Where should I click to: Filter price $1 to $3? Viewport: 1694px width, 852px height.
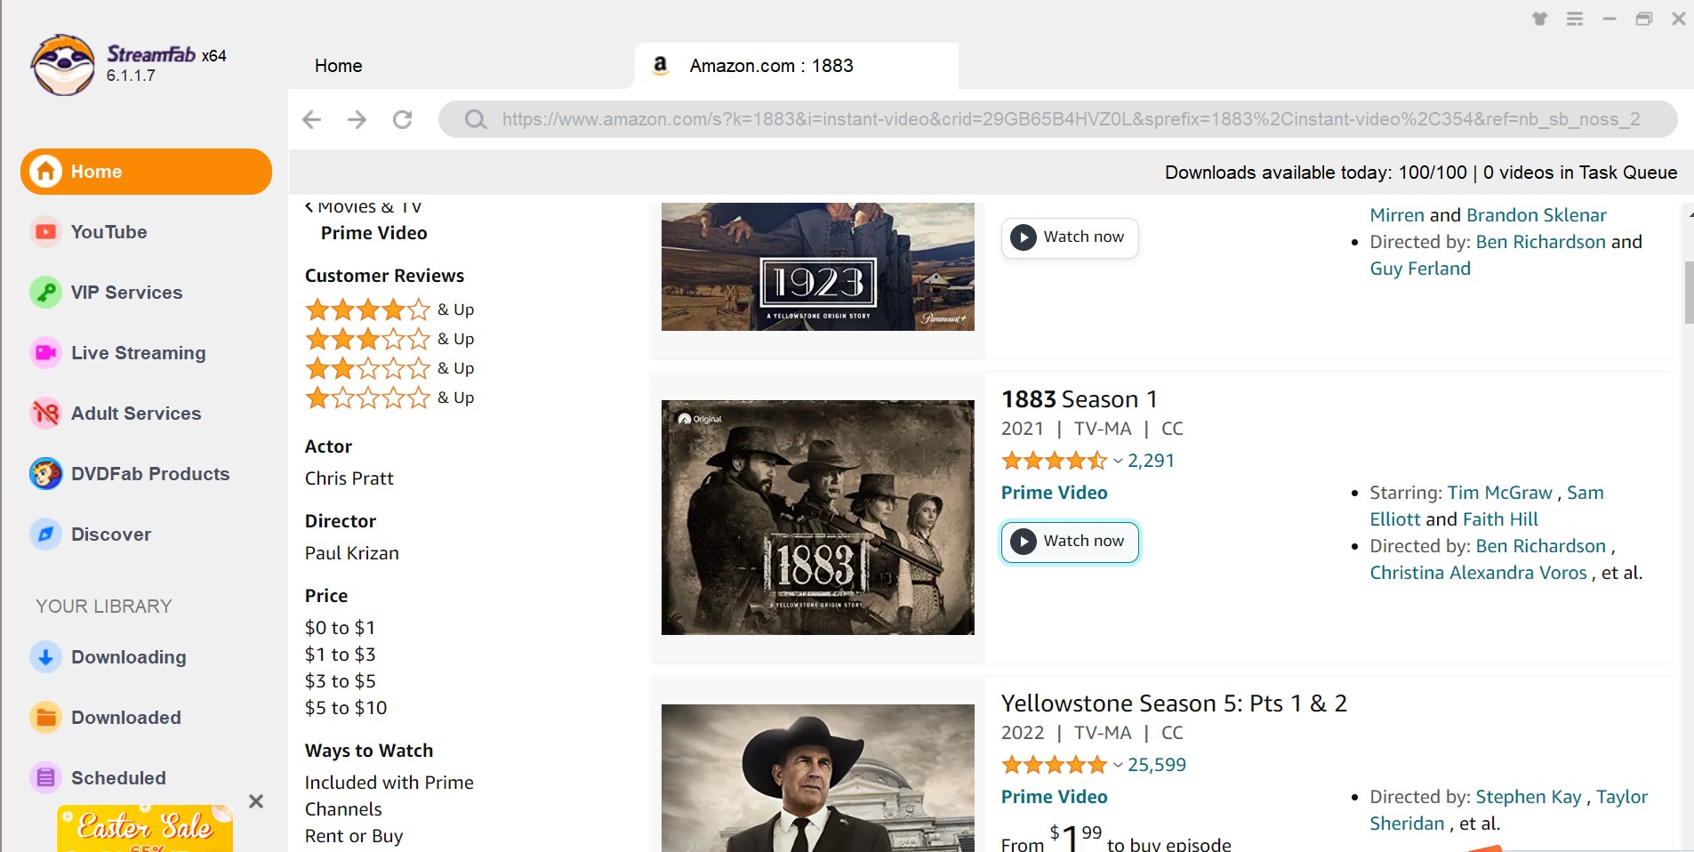coord(340,655)
